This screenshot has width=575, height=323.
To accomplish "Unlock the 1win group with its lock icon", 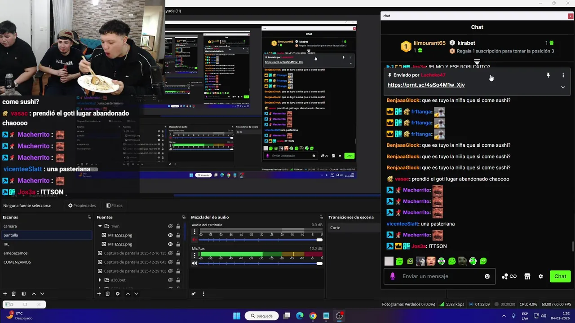I will pyautogui.click(x=178, y=226).
